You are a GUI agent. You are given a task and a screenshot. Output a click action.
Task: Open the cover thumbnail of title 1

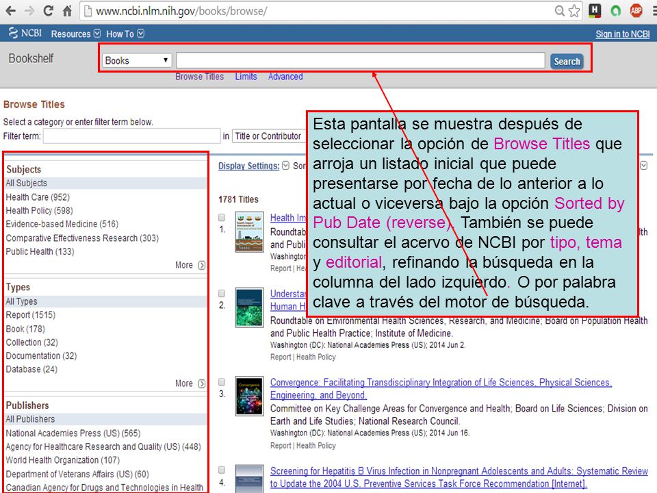click(249, 232)
